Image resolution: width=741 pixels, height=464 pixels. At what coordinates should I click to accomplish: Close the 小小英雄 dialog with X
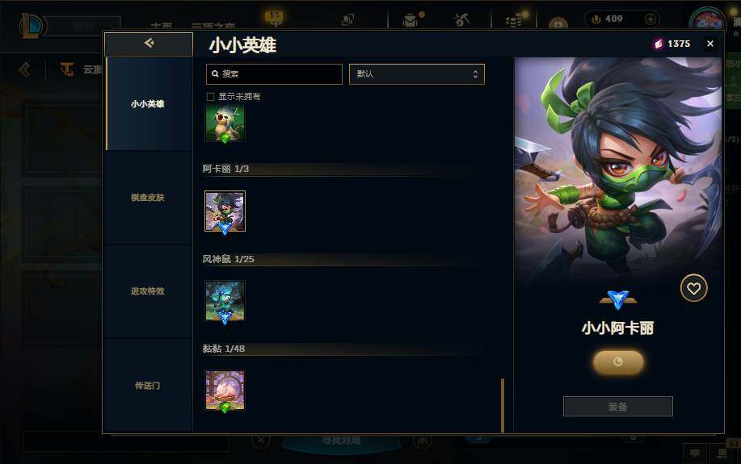point(709,44)
